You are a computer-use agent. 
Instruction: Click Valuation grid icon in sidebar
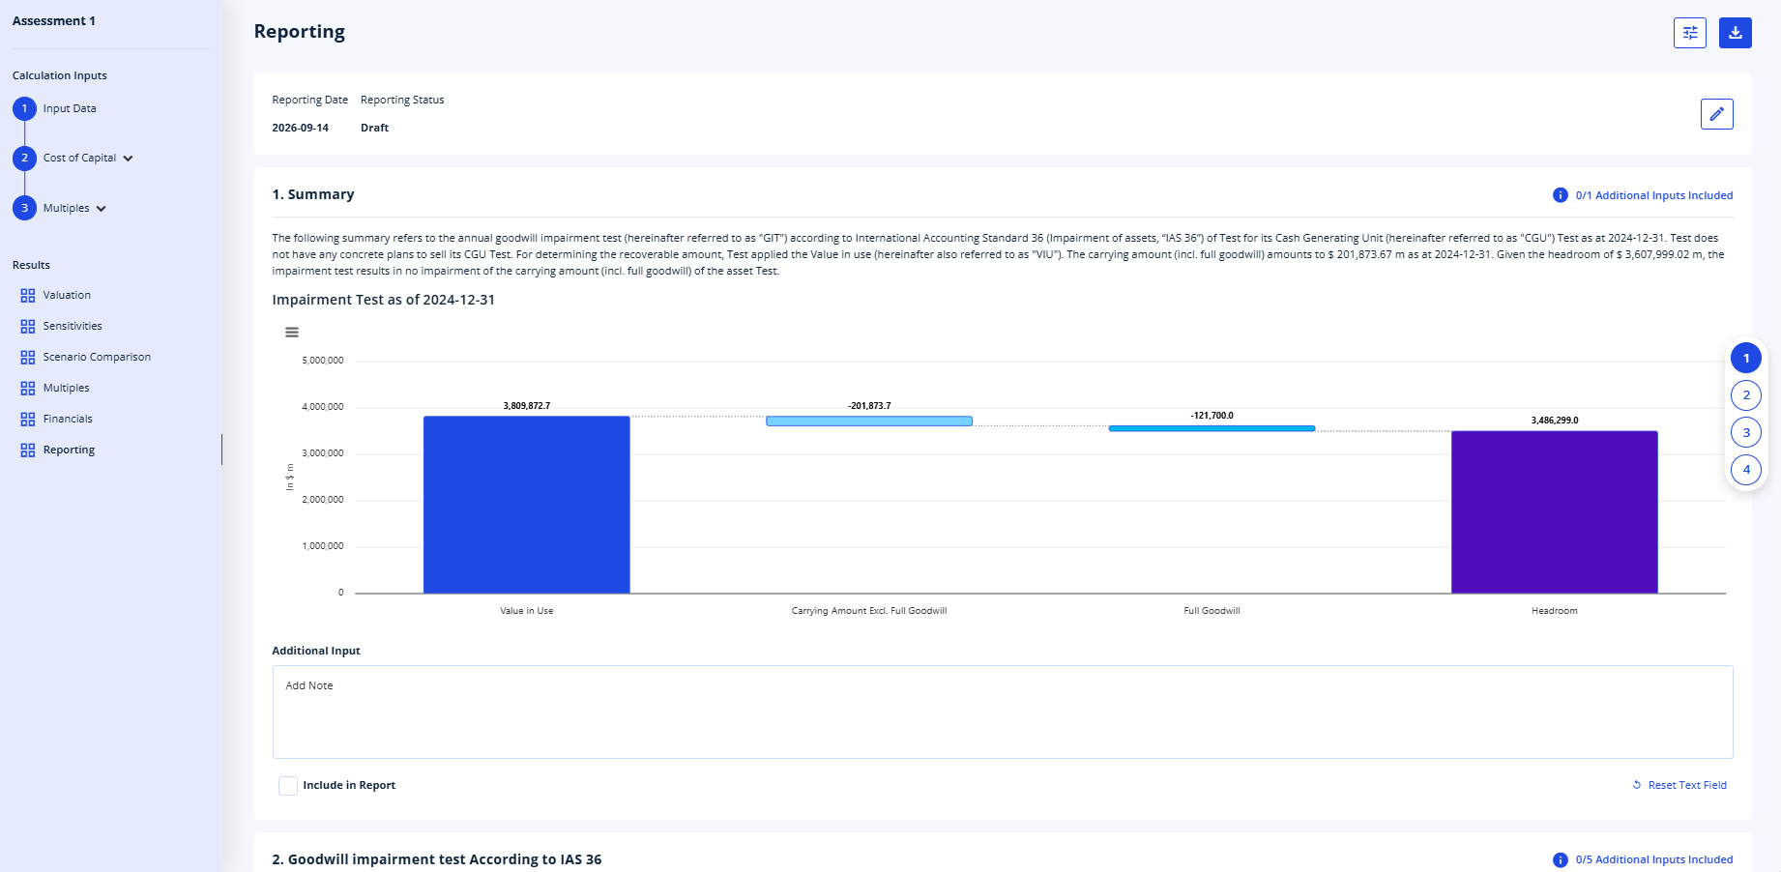click(28, 296)
